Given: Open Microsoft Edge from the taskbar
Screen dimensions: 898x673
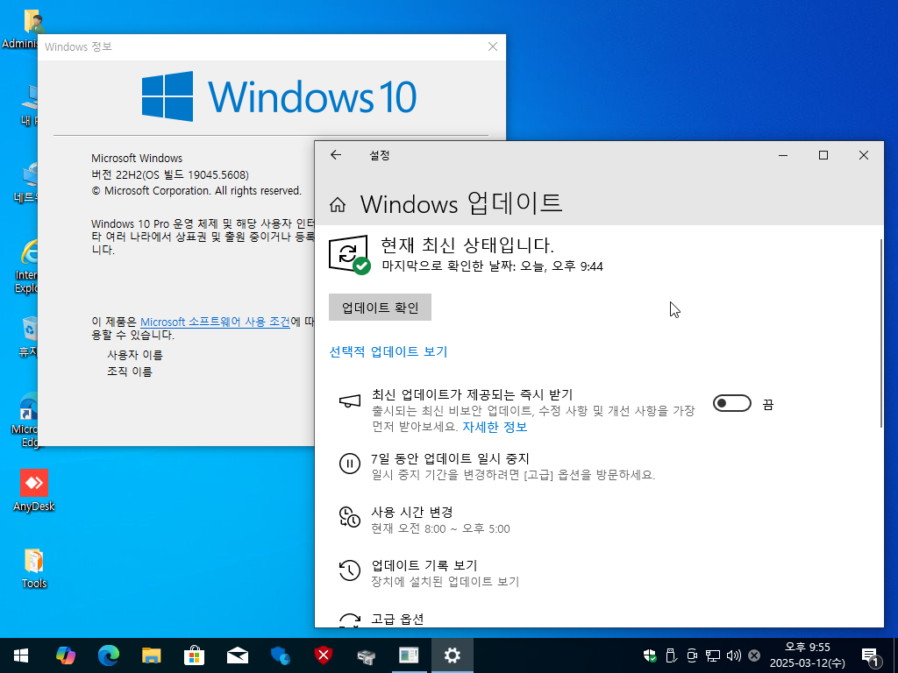Looking at the screenshot, I should (108, 655).
